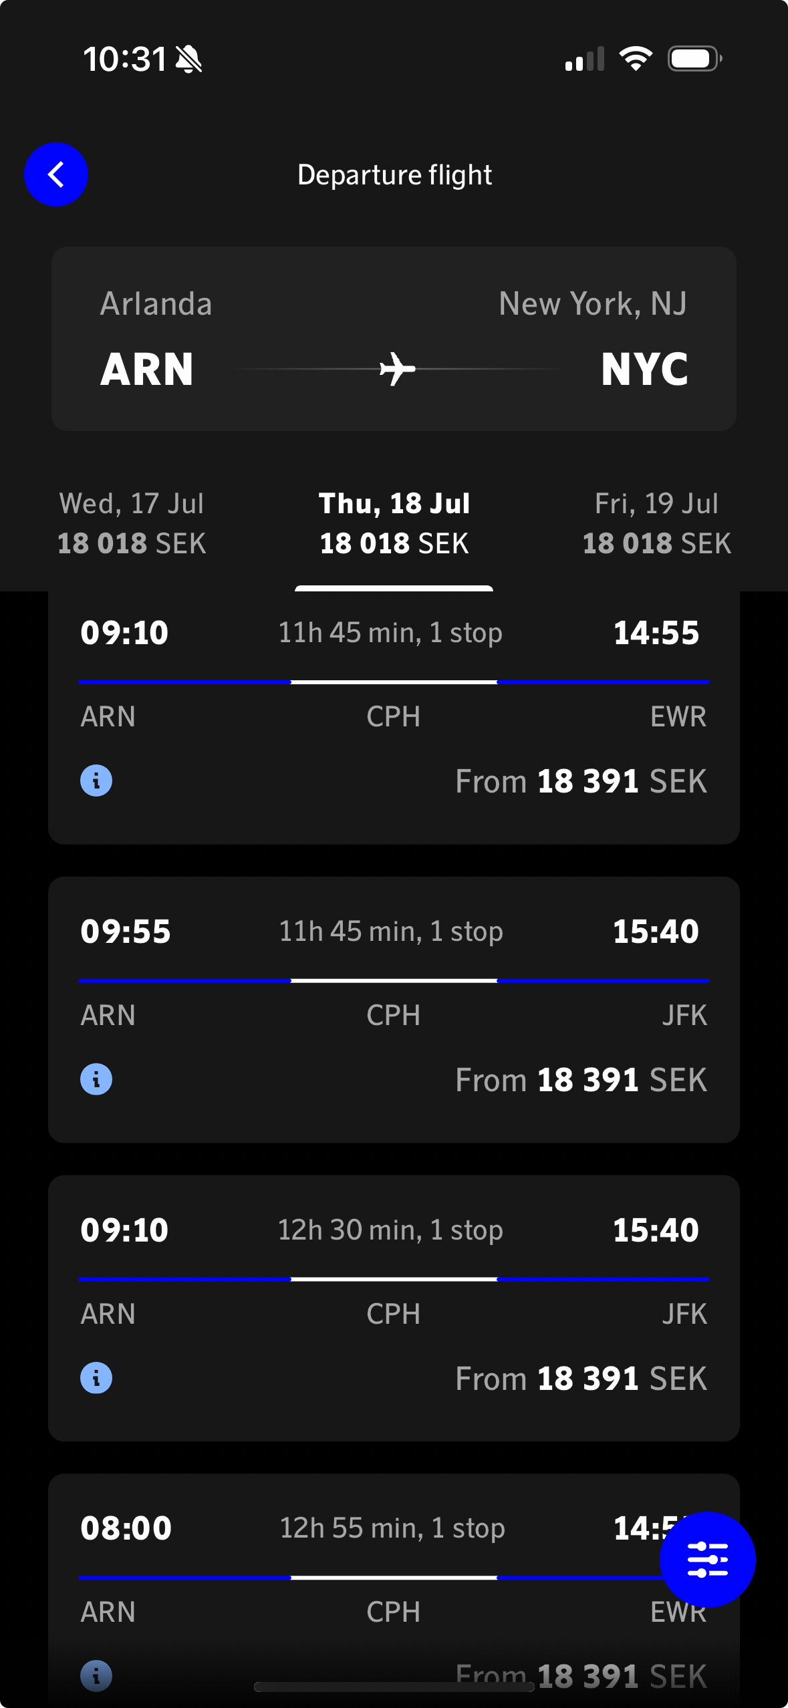788x1708 pixels.
Task: Tap the silent mode bell icon
Action: click(188, 59)
